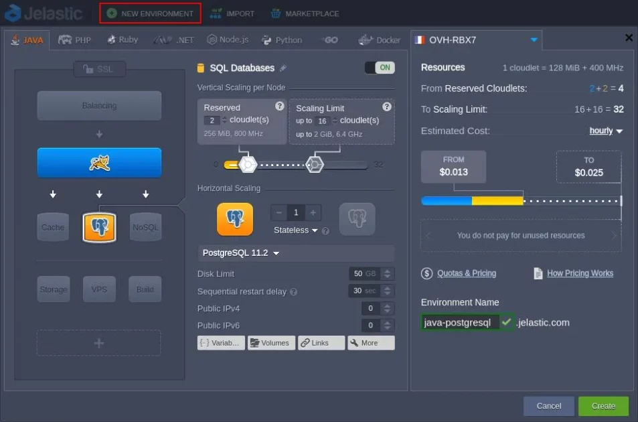Click the green Create button

603,406
